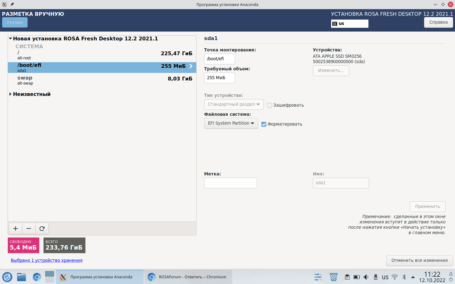The image size is (455, 284).
Task: Collapse the Новая установка ROSA Fresh Desktop group
Action: pyautogui.click(x=10, y=38)
